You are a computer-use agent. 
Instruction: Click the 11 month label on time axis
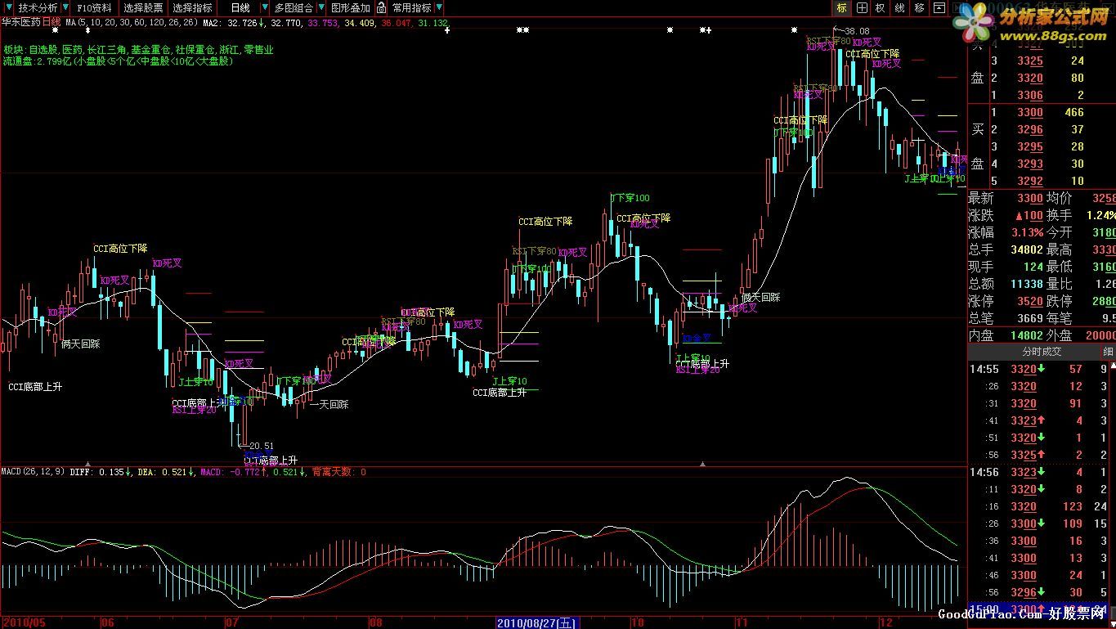741,623
